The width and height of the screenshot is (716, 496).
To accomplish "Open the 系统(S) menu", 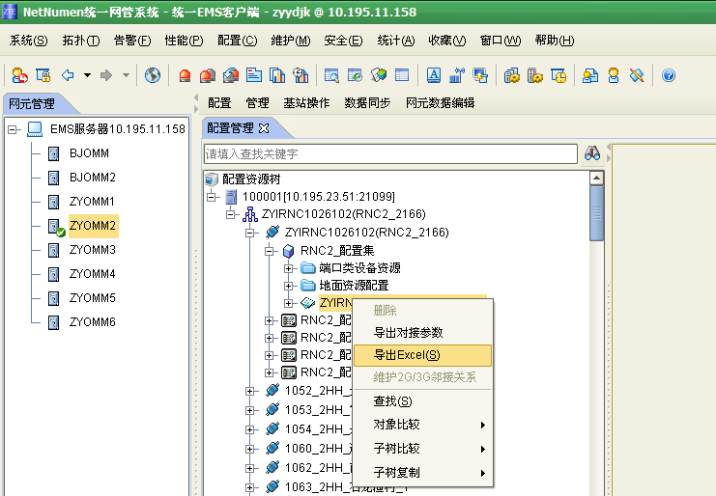I will click(x=28, y=41).
